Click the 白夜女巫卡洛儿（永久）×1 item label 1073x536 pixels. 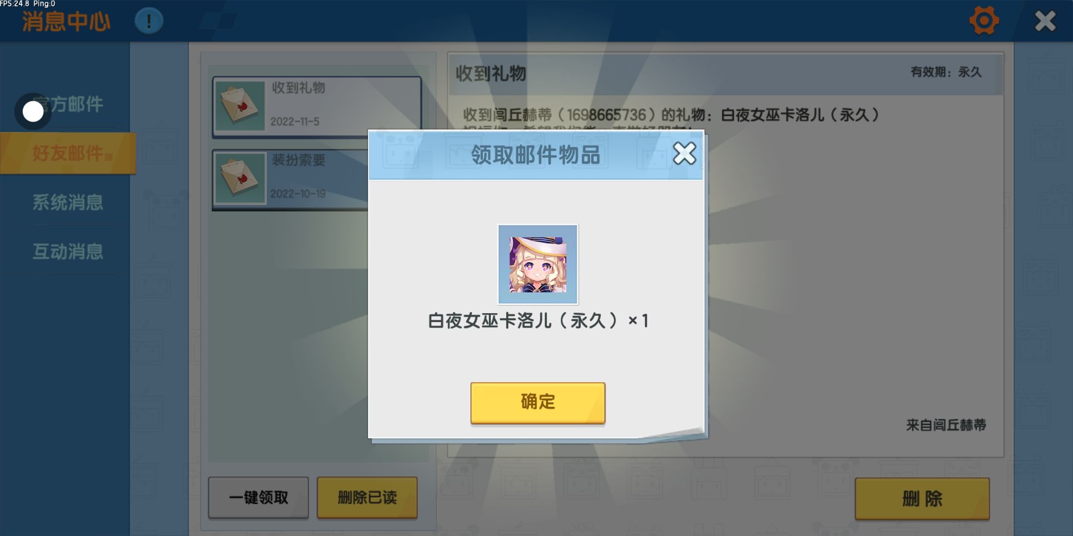[x=538, y=321]
